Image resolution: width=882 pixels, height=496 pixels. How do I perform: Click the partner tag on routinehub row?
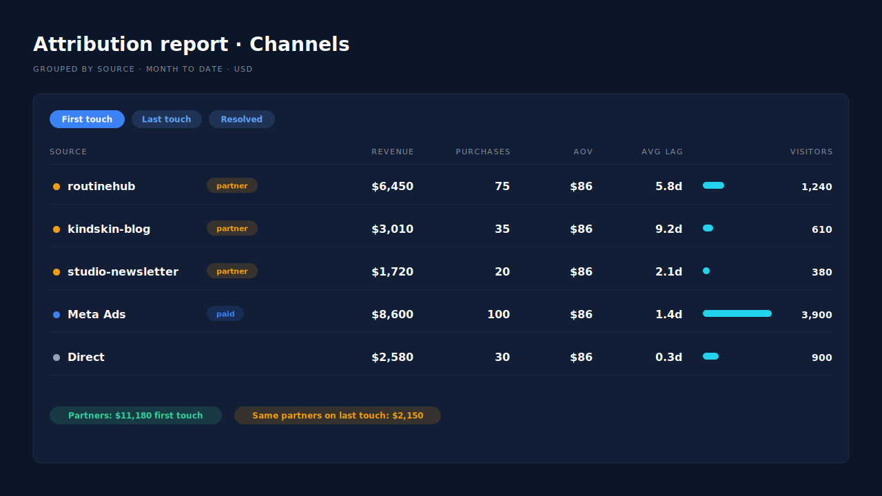click(232, 185)
